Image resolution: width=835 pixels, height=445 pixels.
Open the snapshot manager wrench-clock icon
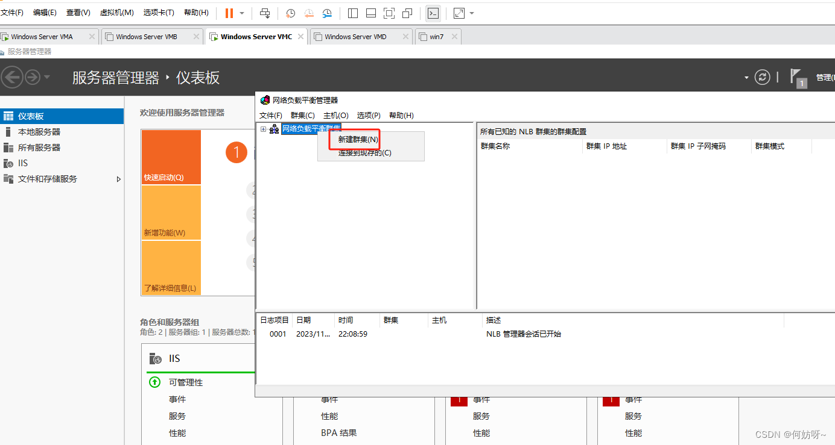click(x=326, y=13)
